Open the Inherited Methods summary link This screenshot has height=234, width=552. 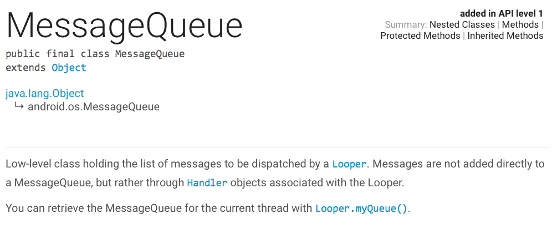click(505, 35)
